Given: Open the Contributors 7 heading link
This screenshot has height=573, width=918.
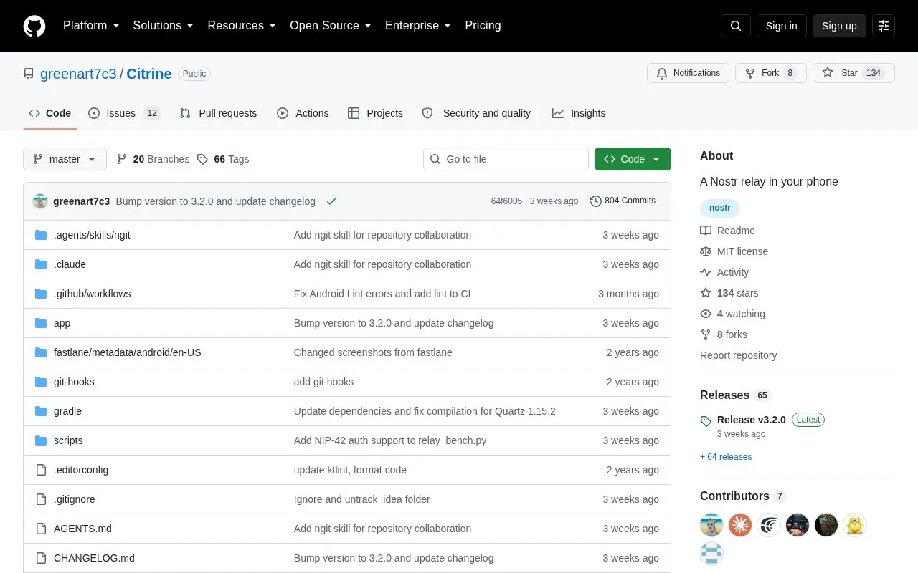Looking at the screenshot, I should [x=743, y=496].
